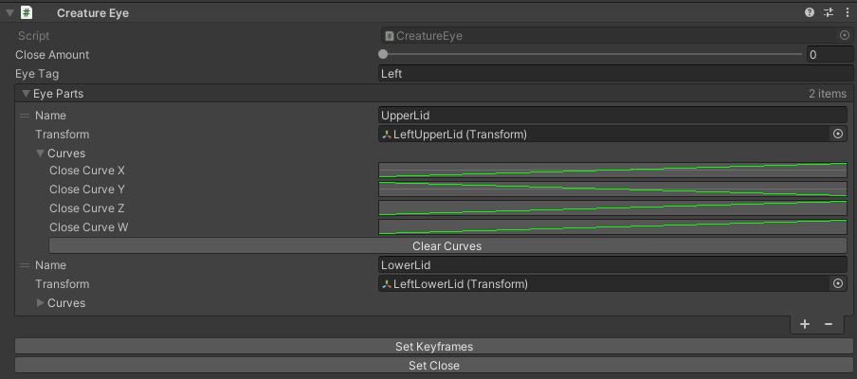The width and height of the screenshot is (857, 379).
Task: Click the Close Curve Z label
Action: [87, 208]
